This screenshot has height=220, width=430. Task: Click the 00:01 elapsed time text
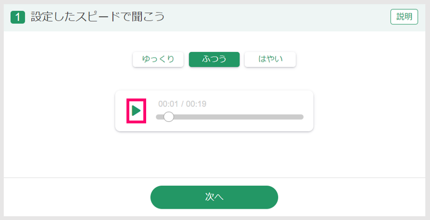click(x=168, y=104)
